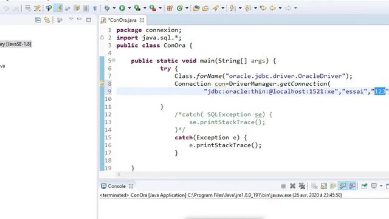Toggle Show Console on Standard Error

pos(352,186)
